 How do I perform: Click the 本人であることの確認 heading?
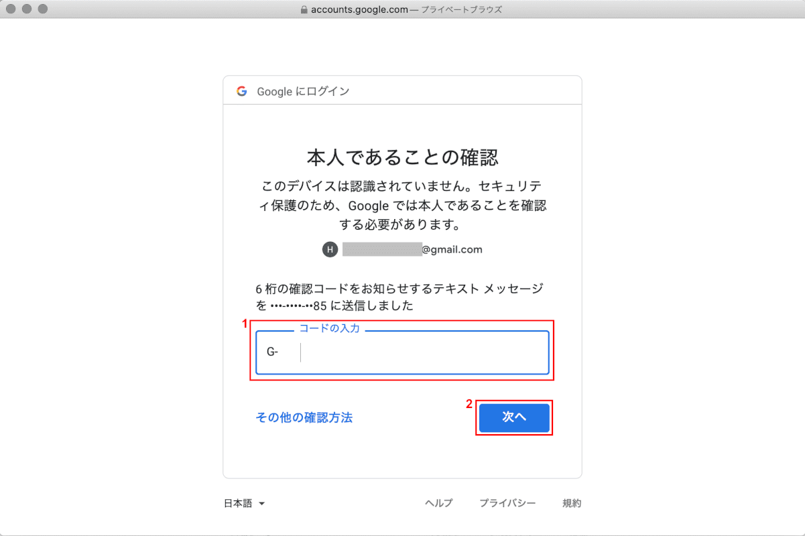click(402, 158)
